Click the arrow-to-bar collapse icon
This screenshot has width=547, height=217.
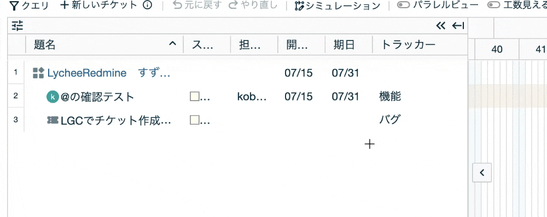[x=458, y=26]
